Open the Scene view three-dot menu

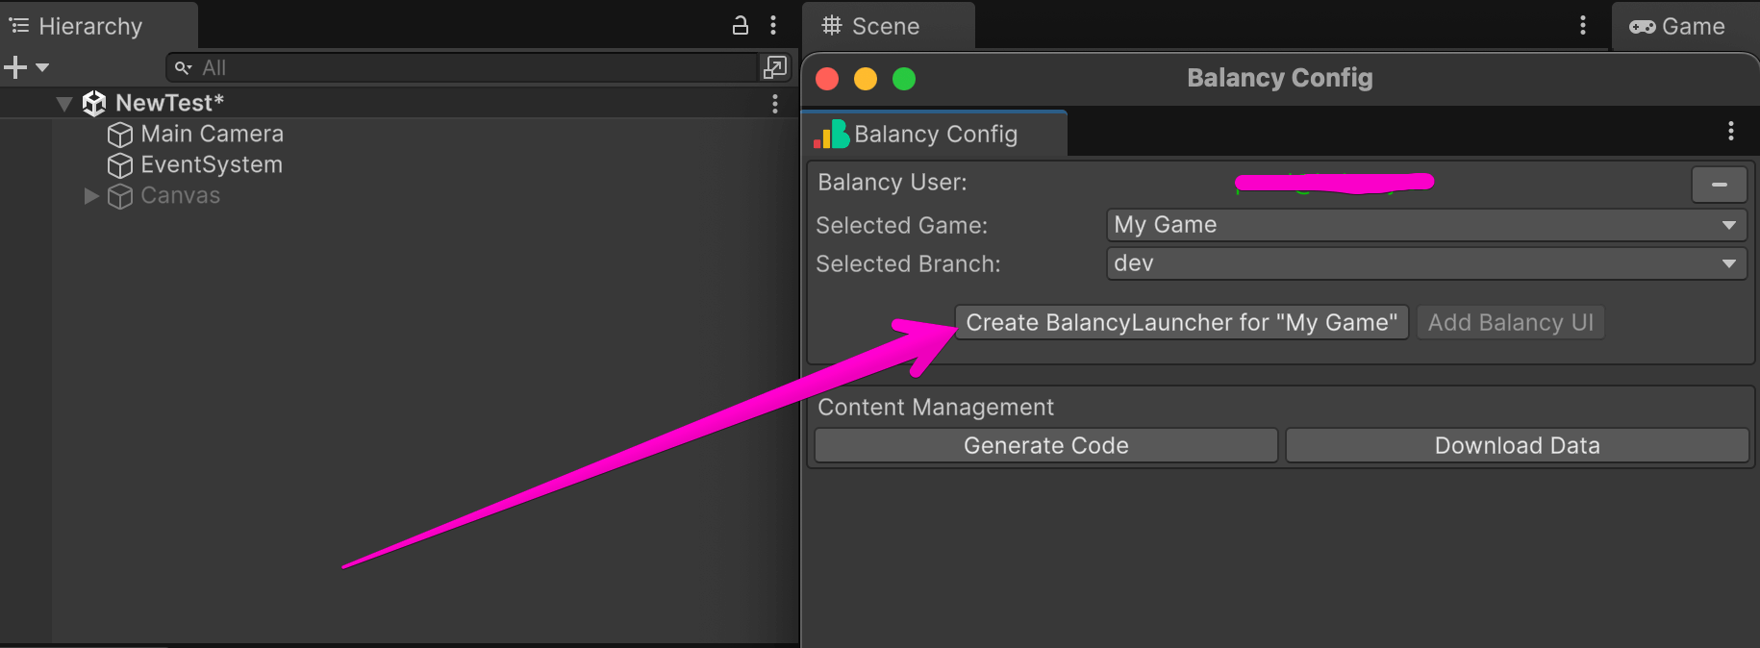pos(1583,26)
